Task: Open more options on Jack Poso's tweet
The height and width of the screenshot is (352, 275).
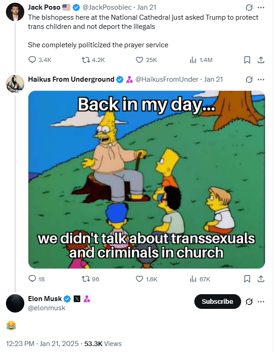Action: coord(261,7)
